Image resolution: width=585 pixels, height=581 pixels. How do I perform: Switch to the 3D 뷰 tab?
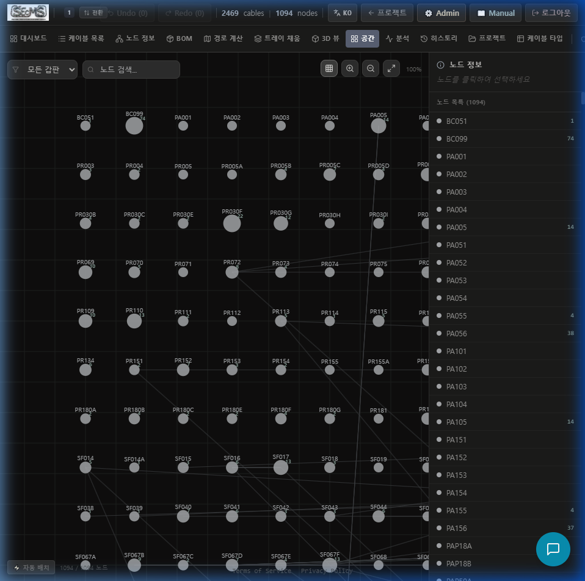coord(325,38)
